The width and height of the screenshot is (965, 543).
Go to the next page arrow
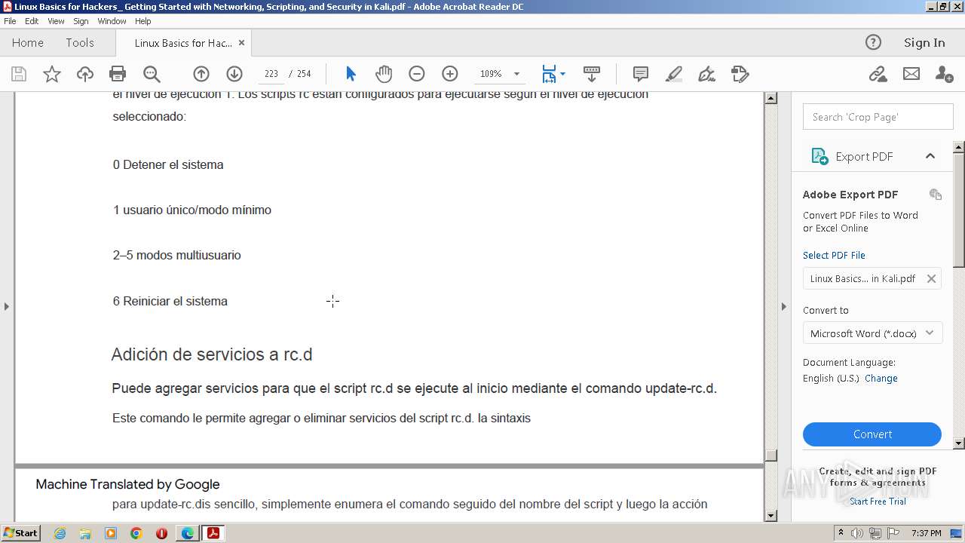(234, 74)
